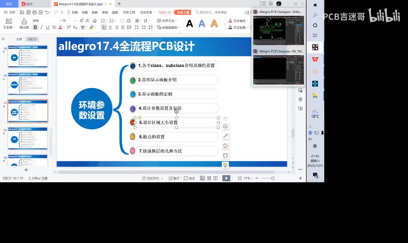The height and width of the screenshot is (243, 408).
Task: Click the Print Preview icon
Action: [41, 12]
